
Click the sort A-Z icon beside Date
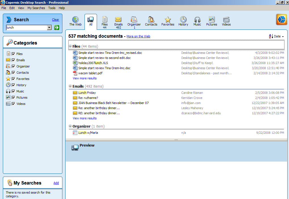(271, 36)
